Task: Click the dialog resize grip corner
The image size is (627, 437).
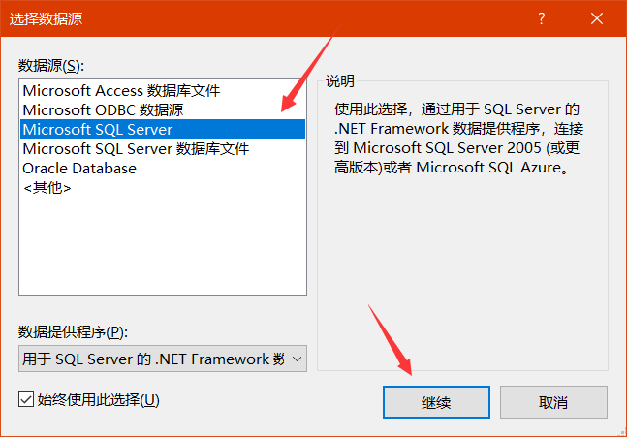Action: point(622,432)
